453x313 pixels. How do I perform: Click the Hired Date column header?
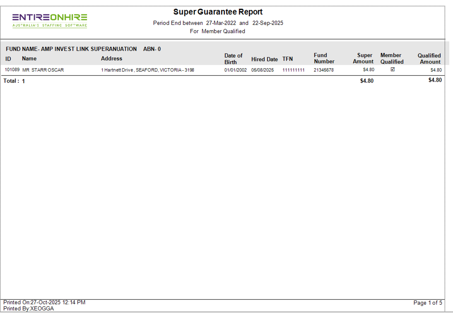coord(264,59)
